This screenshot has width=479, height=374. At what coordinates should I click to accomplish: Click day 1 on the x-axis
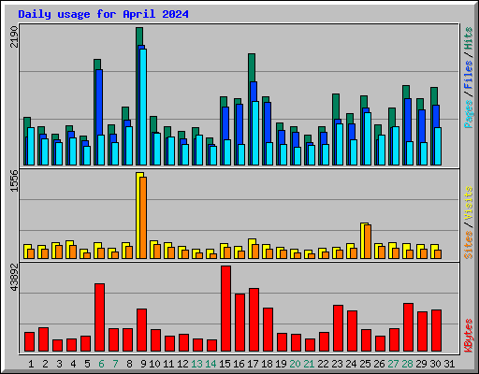pyautogui.click(x=31, y=364)
